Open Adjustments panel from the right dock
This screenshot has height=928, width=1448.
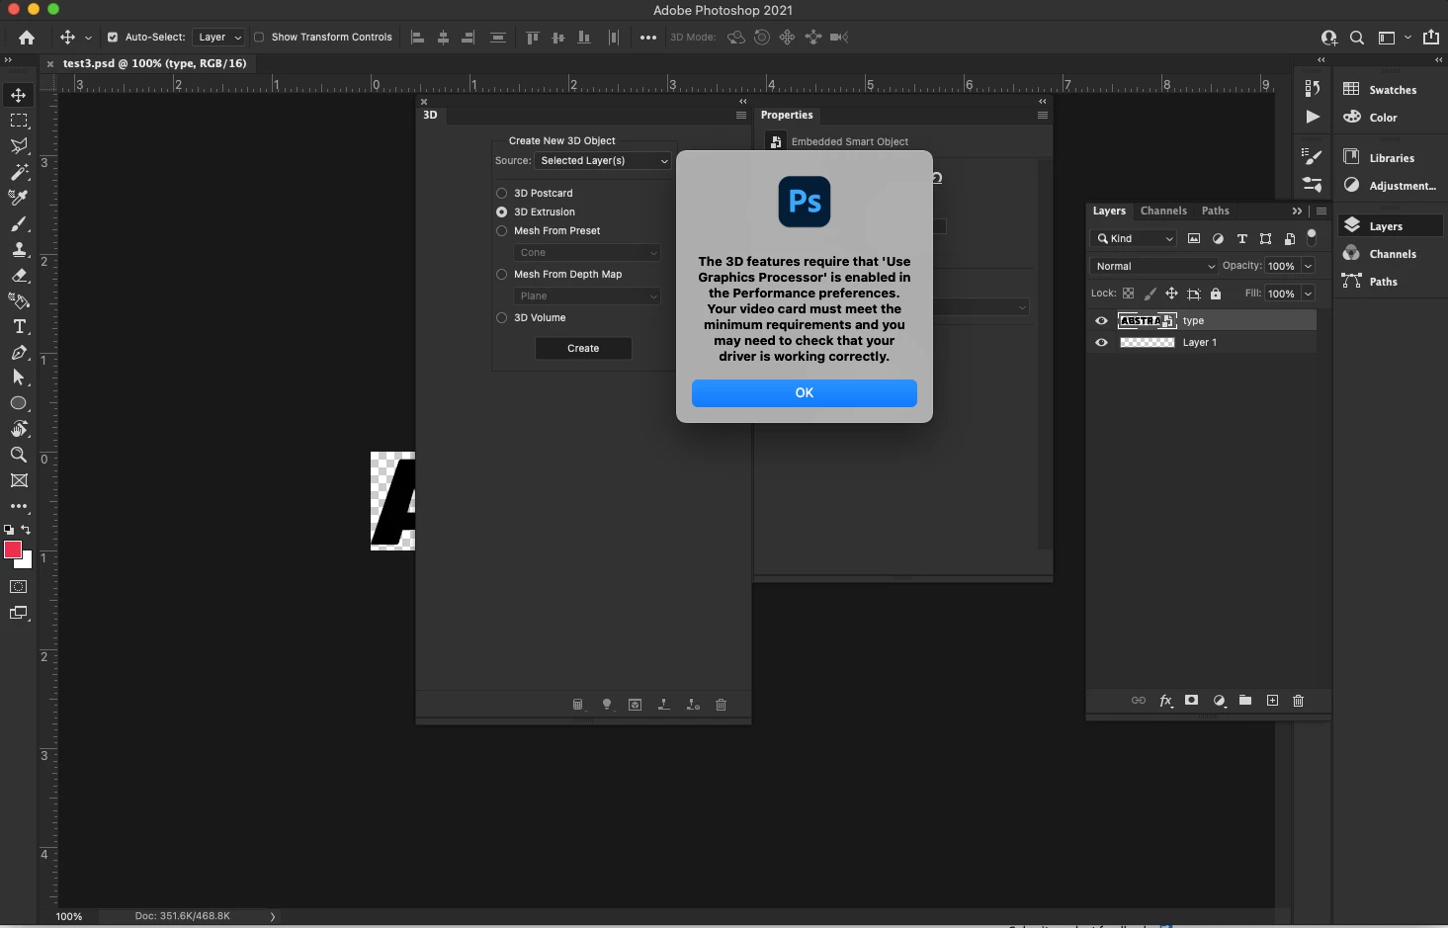click(1390, 186)
